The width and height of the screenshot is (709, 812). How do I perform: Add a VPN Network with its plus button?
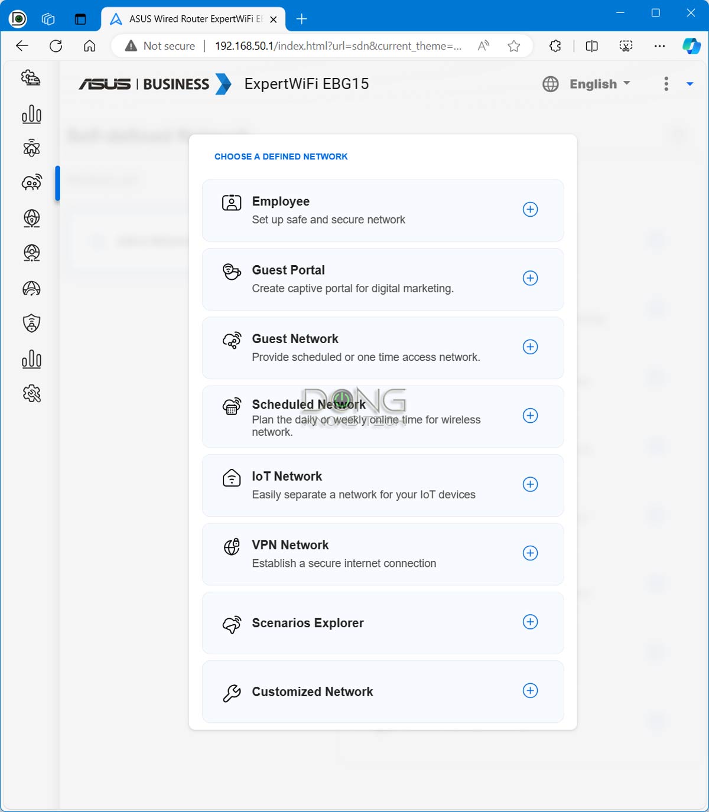[x=531, y=553]
